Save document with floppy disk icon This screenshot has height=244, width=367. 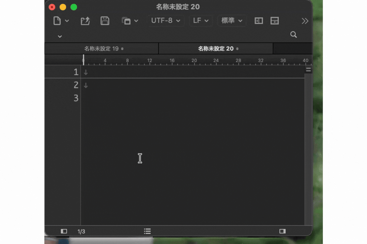[x=105, y=21]
